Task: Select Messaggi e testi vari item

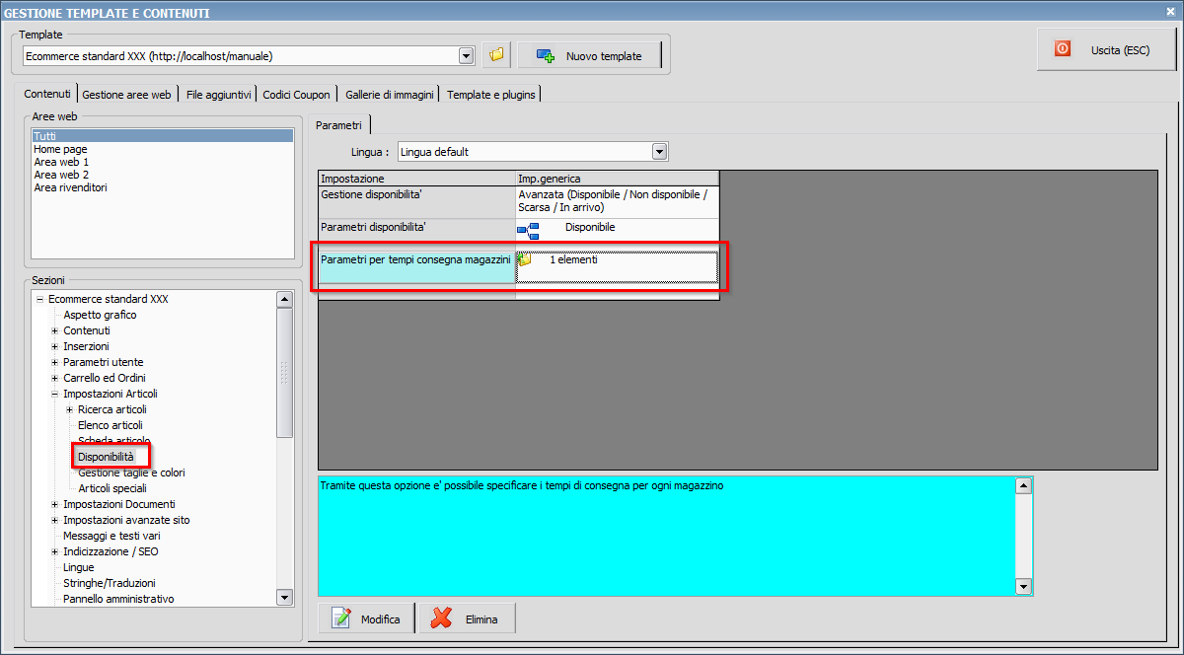Action: click(x=111, y=536)
